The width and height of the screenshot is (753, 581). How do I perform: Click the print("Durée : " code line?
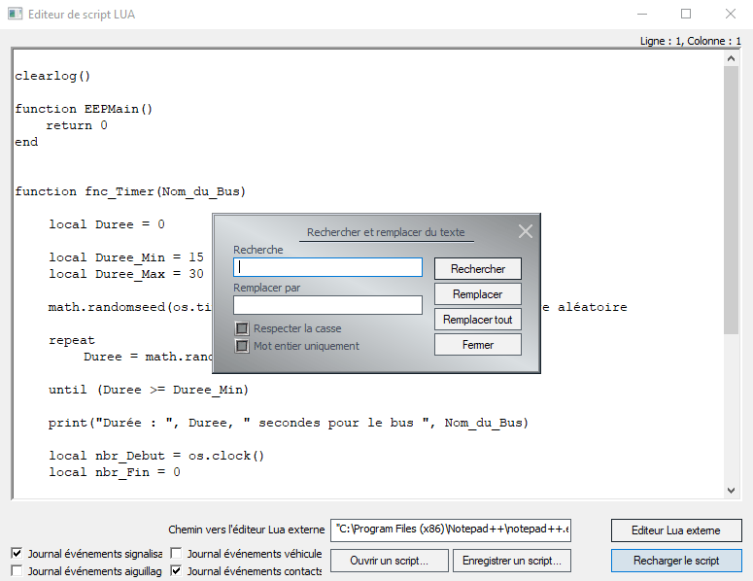pos(289,423)
